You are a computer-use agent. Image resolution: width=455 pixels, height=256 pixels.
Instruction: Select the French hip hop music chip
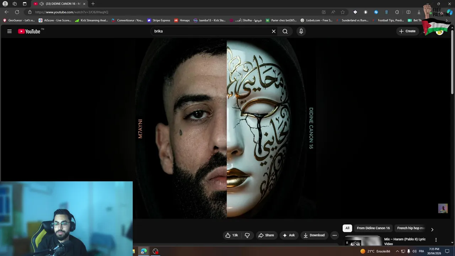click(411, 228)
